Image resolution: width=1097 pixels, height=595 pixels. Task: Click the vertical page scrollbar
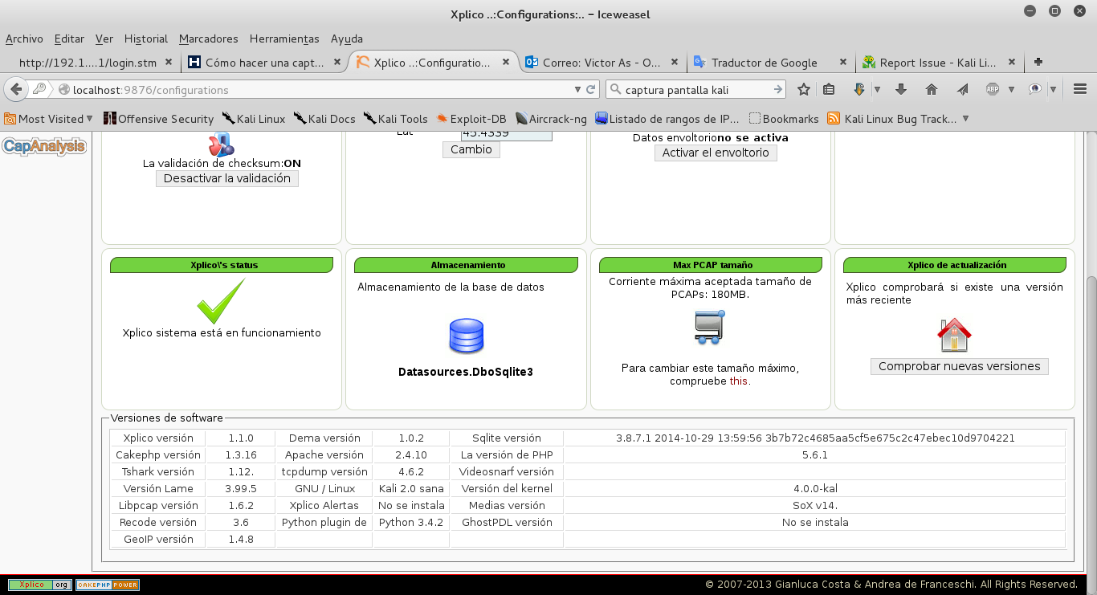pos(1091,361)
